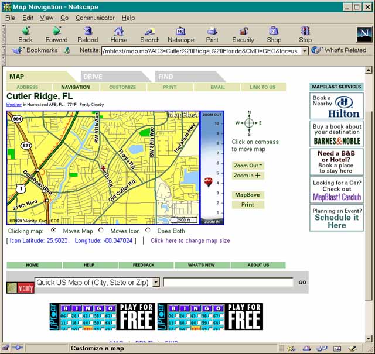
Task: Open the MapBlast Carclub ad
Action: (336, 190)
